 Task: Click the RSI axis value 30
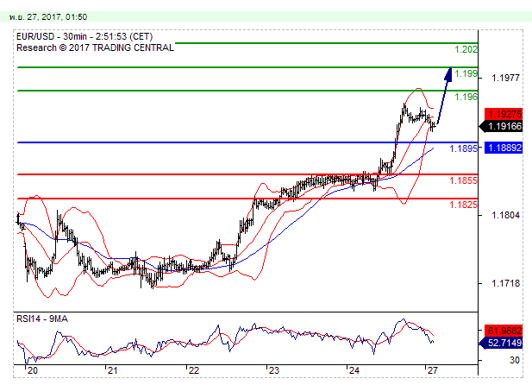click(x=515, y=360)
